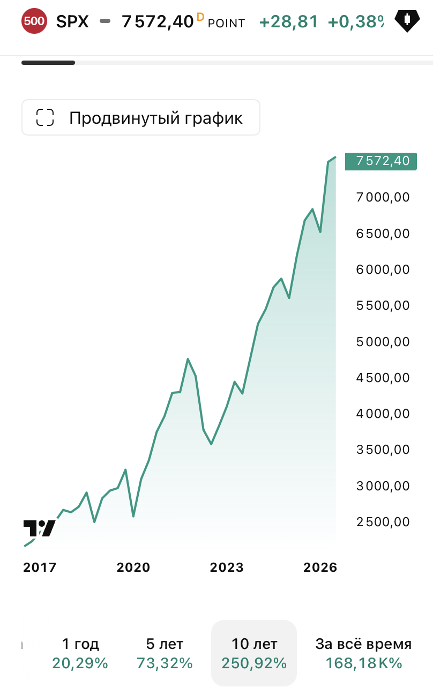This screenshot has height=687, width=433.
Task: Click the SPX ticker symbol label
Action: [72, 21]
